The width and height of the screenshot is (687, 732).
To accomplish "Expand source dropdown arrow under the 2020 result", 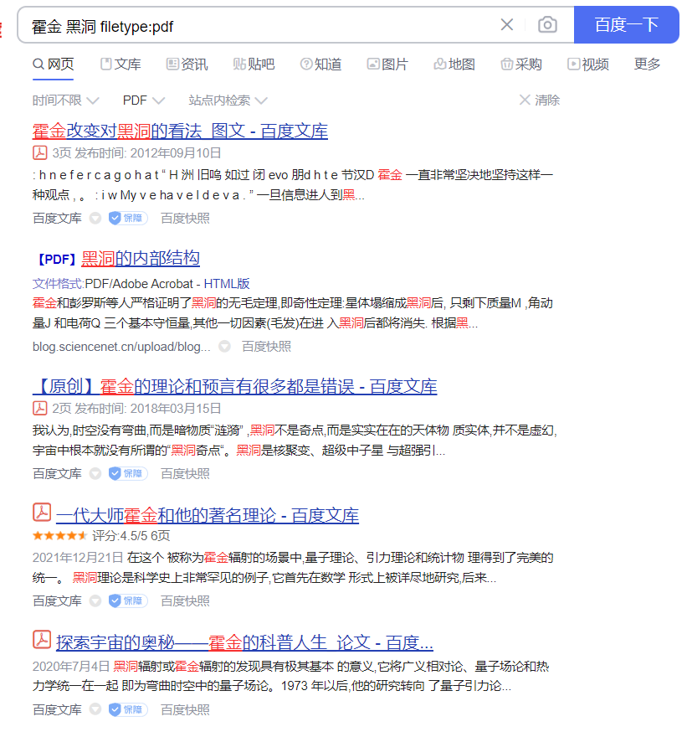I will 95,709.
